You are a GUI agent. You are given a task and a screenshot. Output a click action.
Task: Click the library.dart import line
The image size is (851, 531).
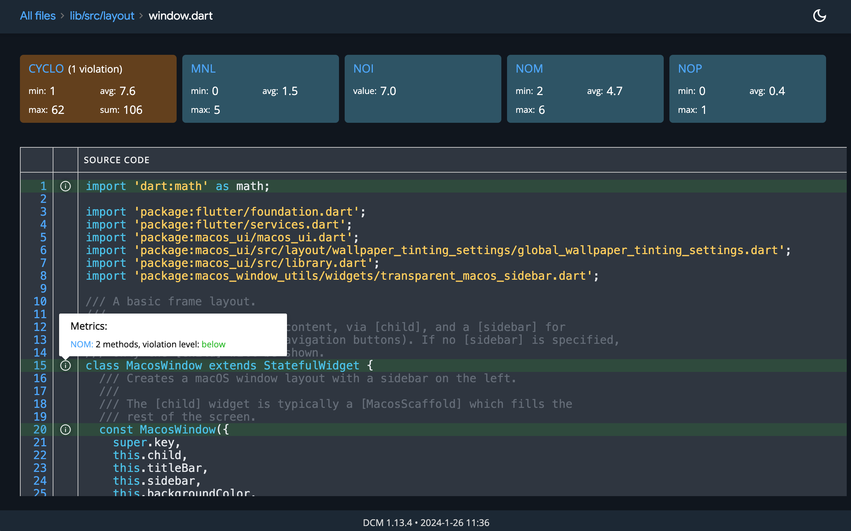pyautogui.click(x=233, y=263)
